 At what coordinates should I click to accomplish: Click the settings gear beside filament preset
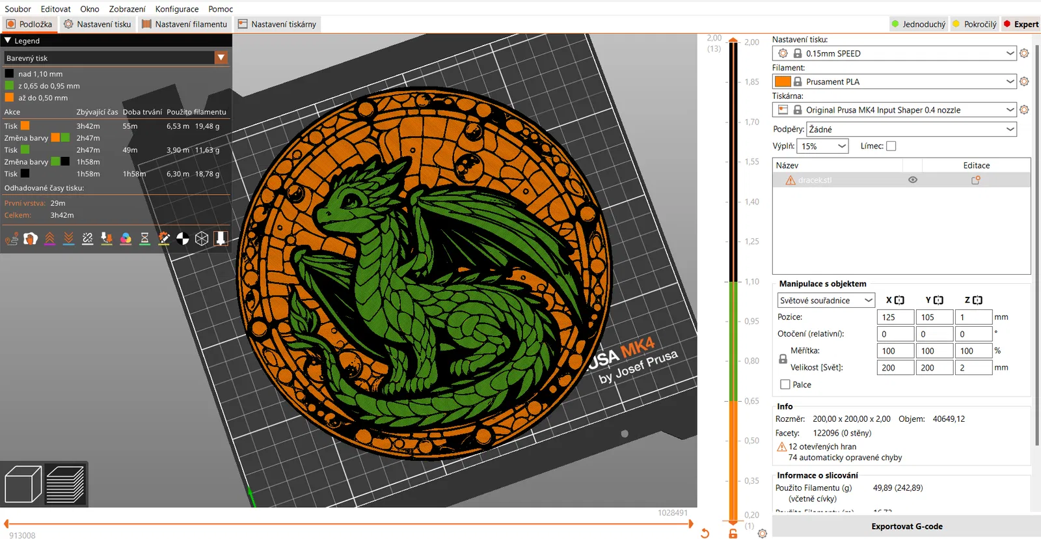pyautogui.click(x=1024, y=82)
